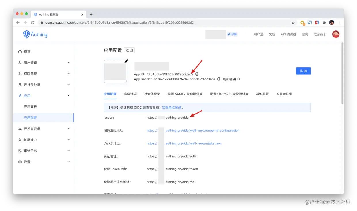Reload the page in the browser
This screenshot has width=357, height=211.
click(33, 22)
